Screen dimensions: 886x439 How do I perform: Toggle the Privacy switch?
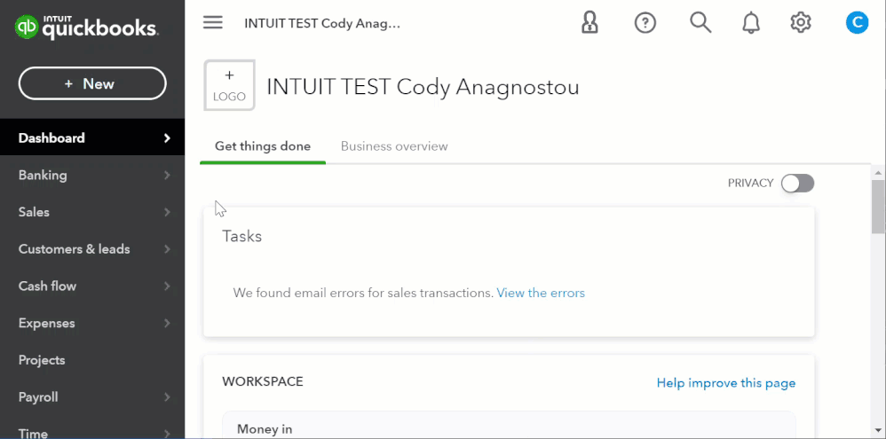point(797,184)
